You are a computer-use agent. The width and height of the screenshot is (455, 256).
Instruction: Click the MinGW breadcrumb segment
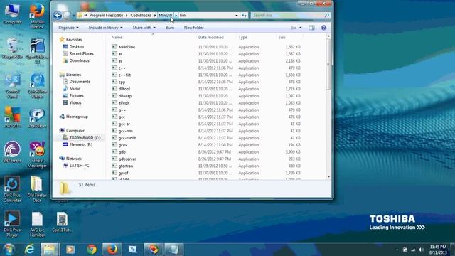166,16
